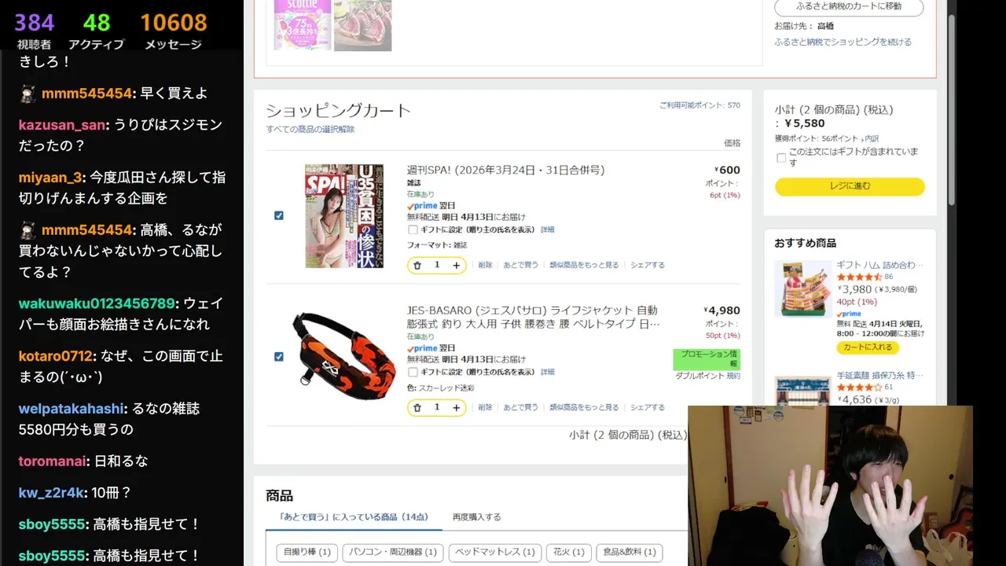The image size is (1006, 566).
Task: Click chat username wakuwaku0123456789
Action: point(97,303)
